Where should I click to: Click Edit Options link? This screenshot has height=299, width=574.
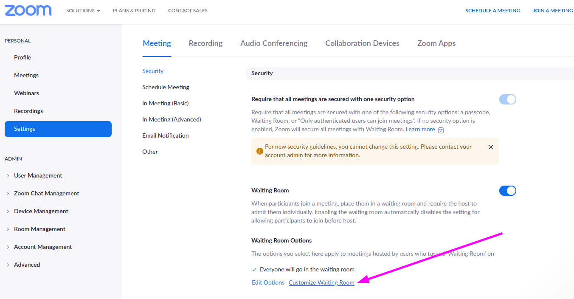pyautogui.click(x=268, y=282)
